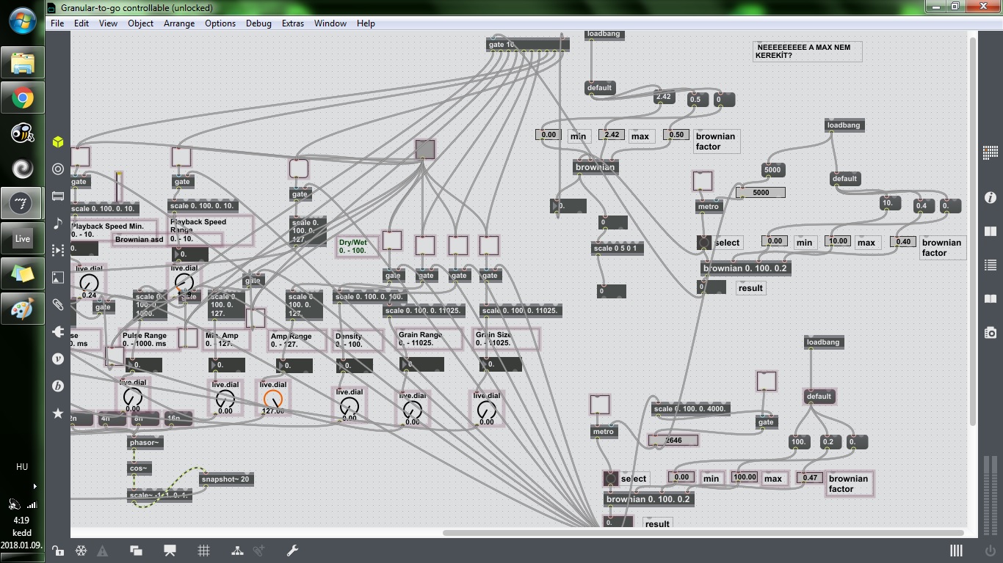Toggle the box above gate near 2646
This screenshot has height=563, width=1003.
click(766, 381)
